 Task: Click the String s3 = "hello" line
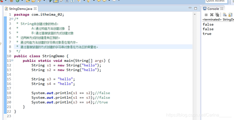coord(53,79)
